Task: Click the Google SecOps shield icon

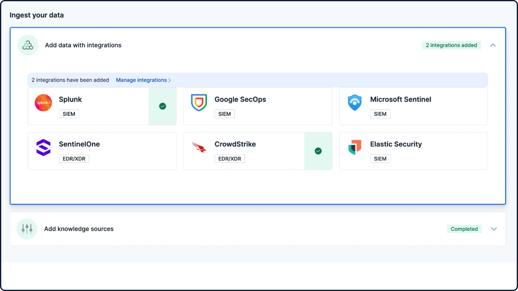Action: [x=199, y=103]
